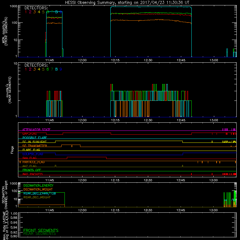Click the 12:15 time tick under Flags plot
Screen dimensions: 240x240
115,180
